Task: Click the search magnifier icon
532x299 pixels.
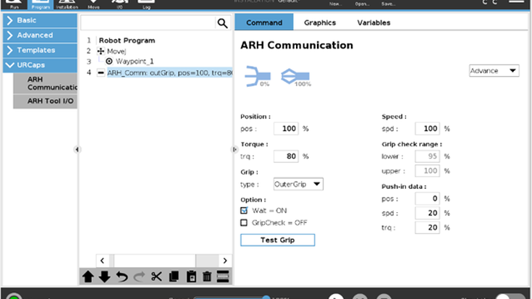Action: pos(223,23)
